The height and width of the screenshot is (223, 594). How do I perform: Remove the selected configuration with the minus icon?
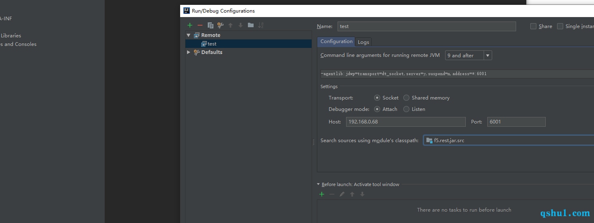tap(200, 25)
